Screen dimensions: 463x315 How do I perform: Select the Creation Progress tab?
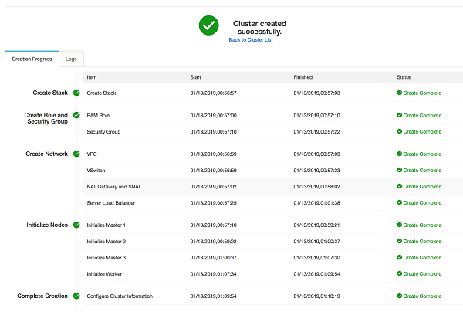point(32,59)
